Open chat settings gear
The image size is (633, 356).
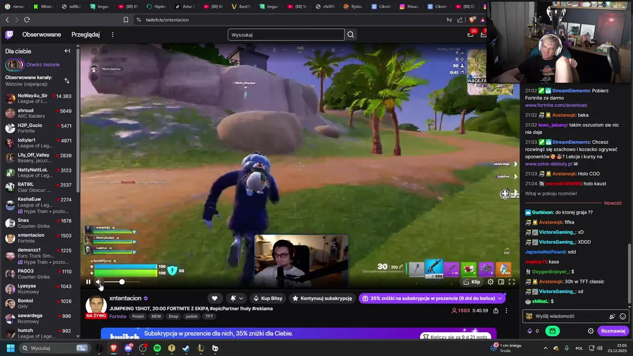[x=590, y=331]
